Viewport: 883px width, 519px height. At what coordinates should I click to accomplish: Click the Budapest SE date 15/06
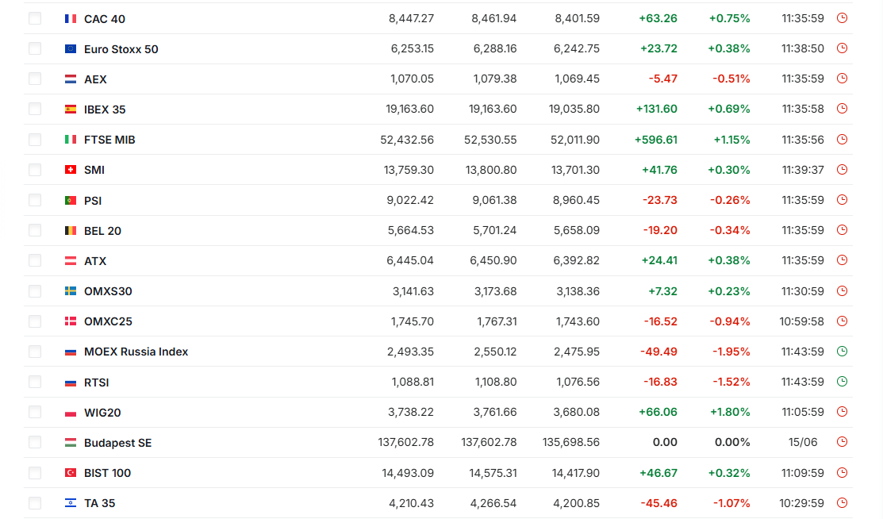(x=802, y=442)
